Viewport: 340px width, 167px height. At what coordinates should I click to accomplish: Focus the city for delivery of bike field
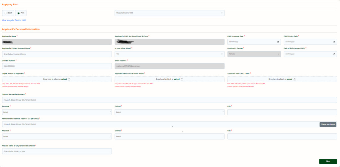57,151
